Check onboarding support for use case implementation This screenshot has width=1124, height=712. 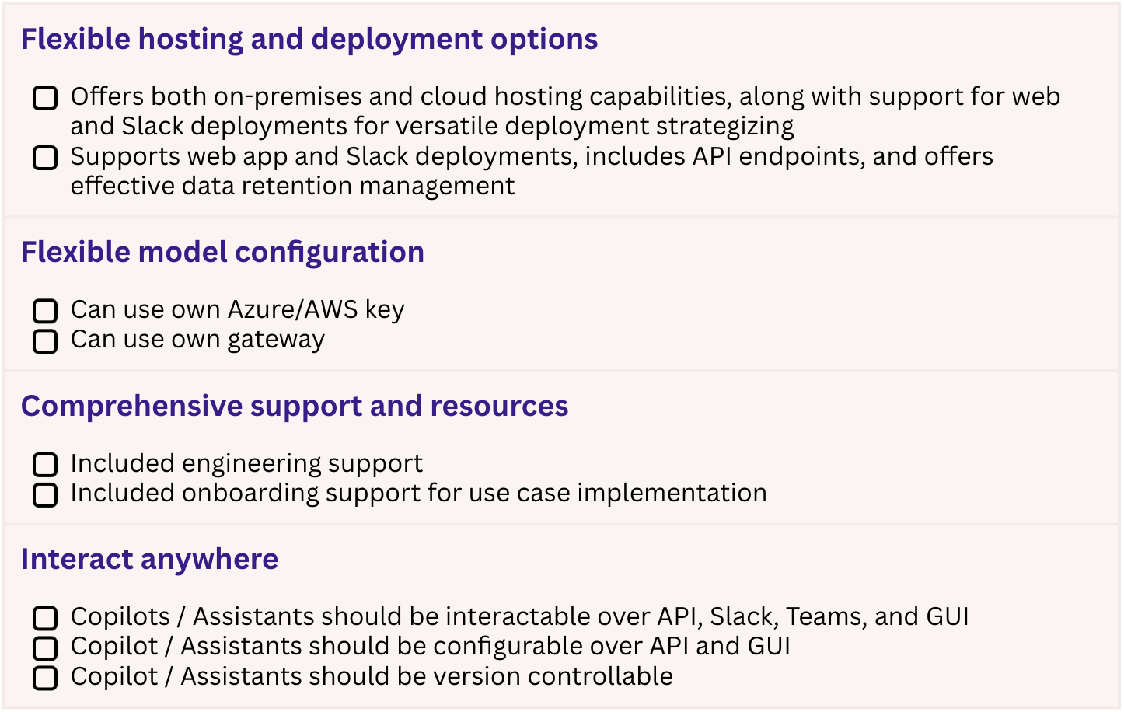[x=45, y=494]
